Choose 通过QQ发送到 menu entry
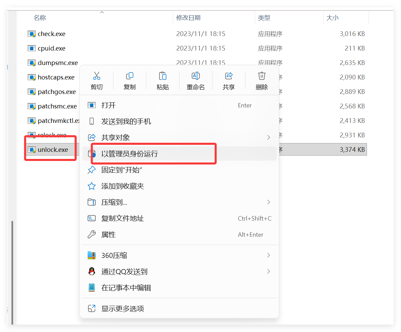This screenshot has width=401, height=332. point(179,271)
